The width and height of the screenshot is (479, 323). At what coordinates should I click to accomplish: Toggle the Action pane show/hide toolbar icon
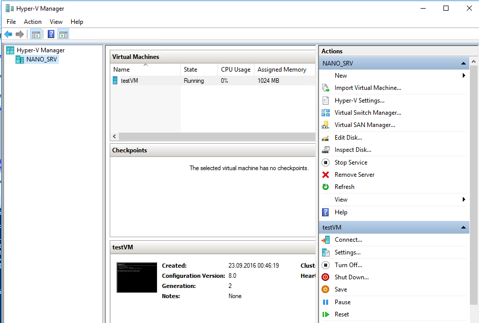tap(63, 35)
